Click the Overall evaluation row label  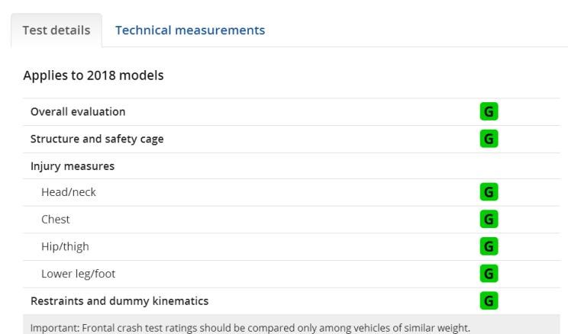78,111
